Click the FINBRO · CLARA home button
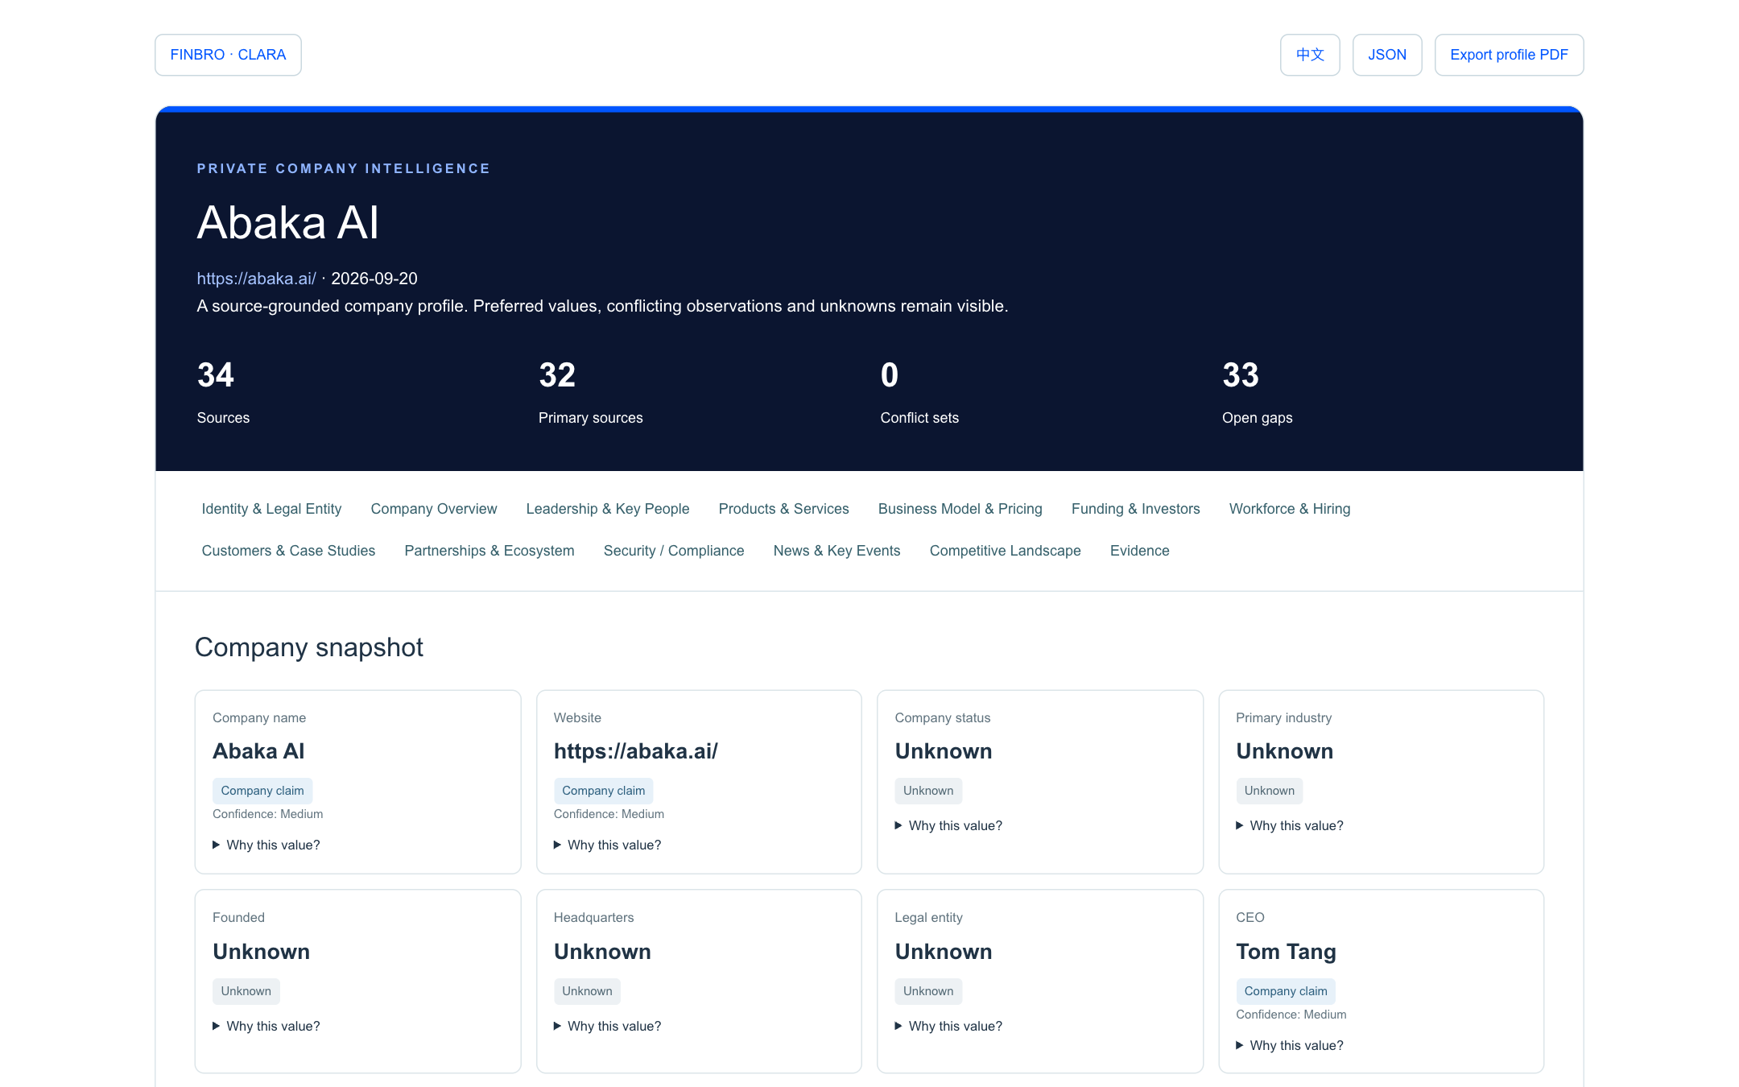 (x=228, y=55)
